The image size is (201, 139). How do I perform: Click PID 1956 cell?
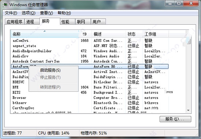(85, 61)
